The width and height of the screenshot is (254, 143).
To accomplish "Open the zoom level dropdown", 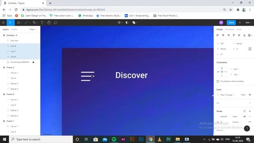I will point(248,23).
